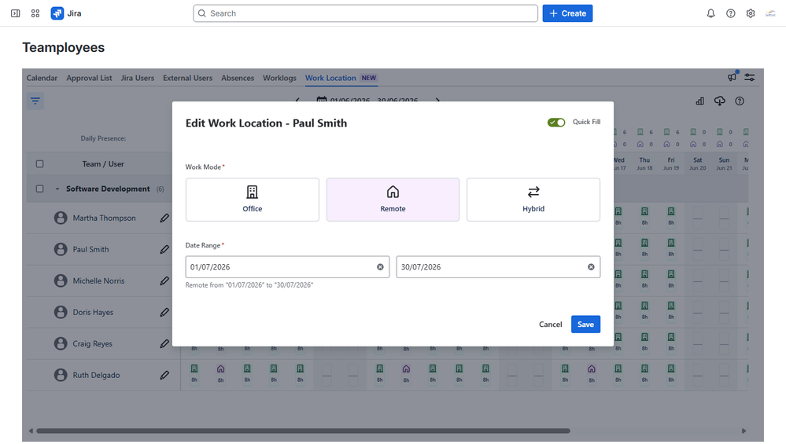
Task: Click the cloud download export icon
Action: (720, 101)
